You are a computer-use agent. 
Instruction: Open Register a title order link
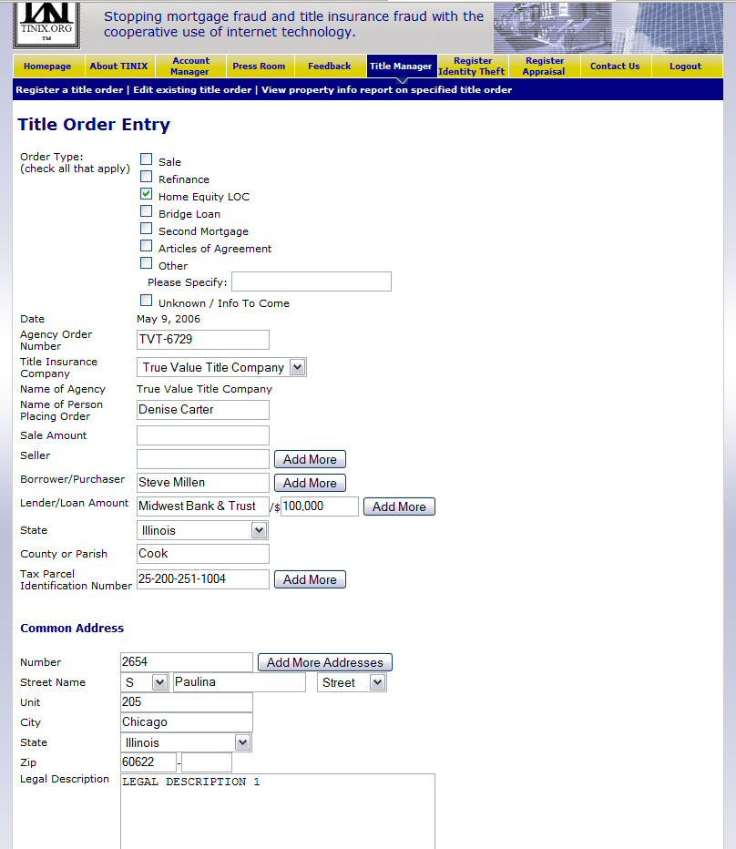(x=69, y=90)
